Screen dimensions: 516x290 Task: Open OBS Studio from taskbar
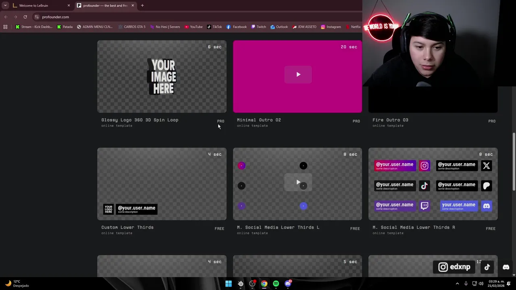252,284
